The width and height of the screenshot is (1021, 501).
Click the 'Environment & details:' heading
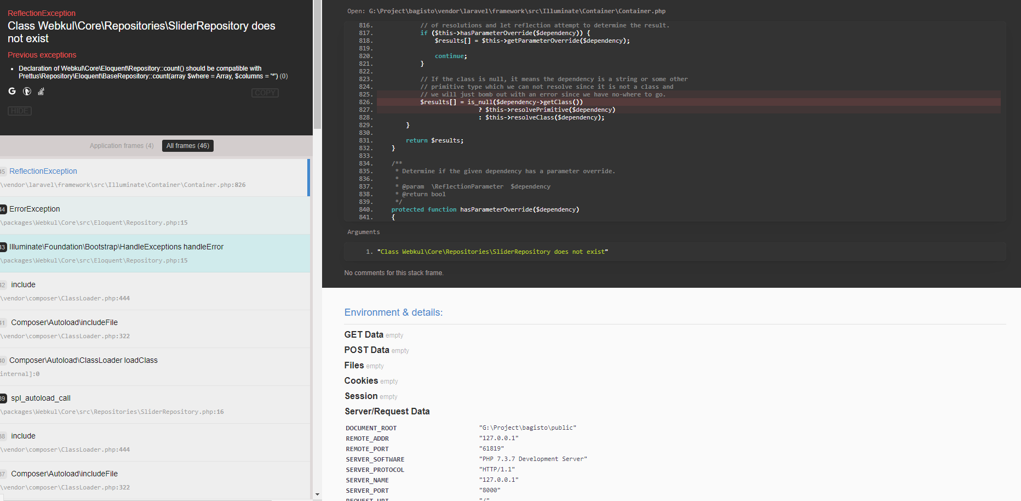point(393,312)
